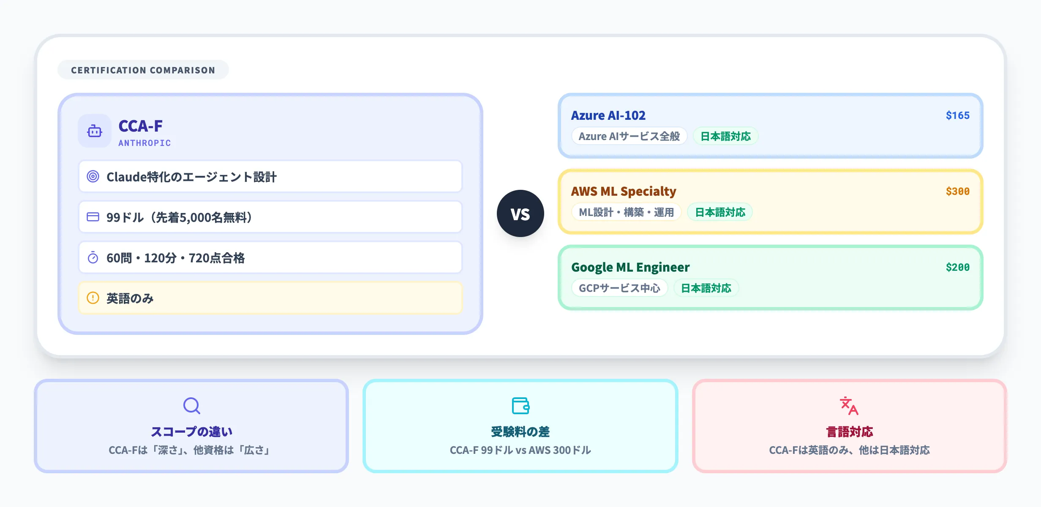The image size is (1041, 507).
Task: Click the credit card icon beside 99ドル
Action: tap(93, 217)
